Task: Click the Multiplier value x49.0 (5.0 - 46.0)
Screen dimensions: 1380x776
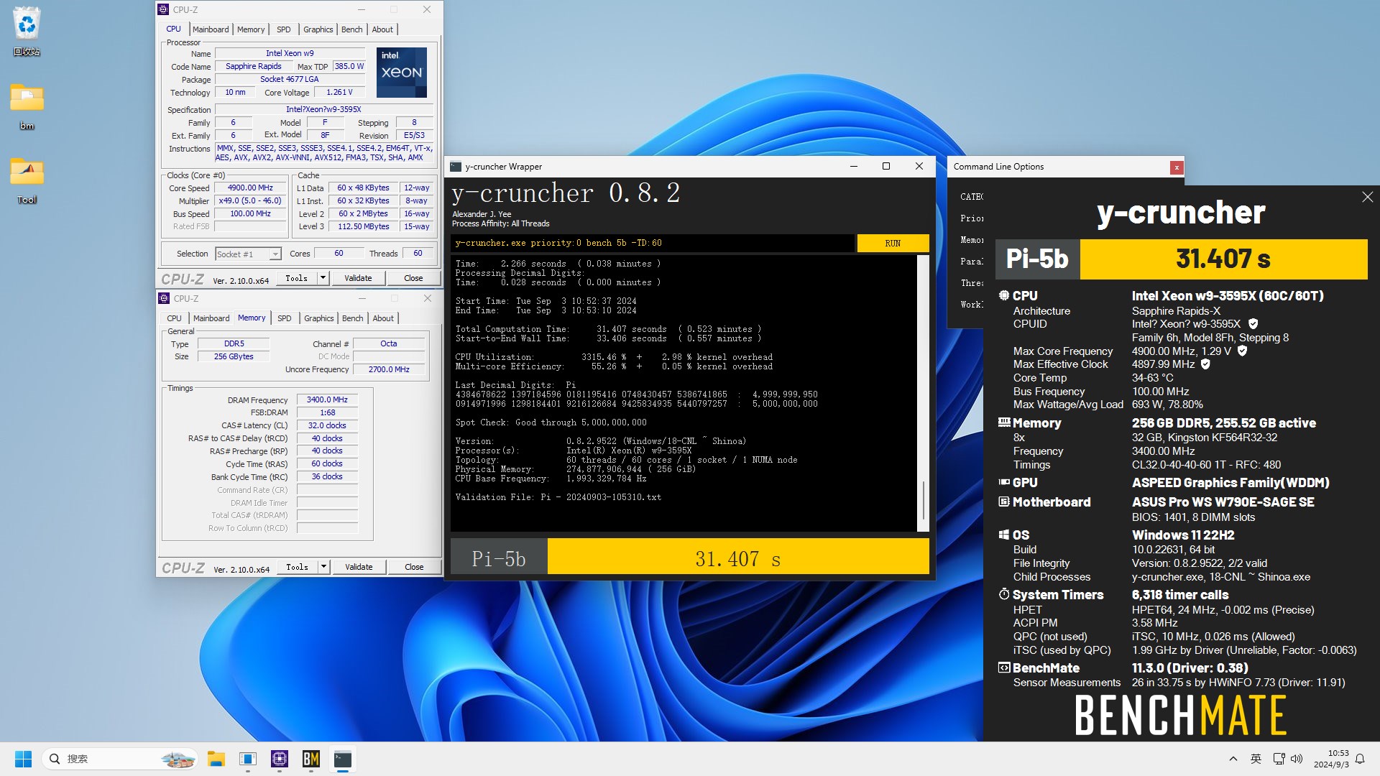Action: tap(250, 201)
